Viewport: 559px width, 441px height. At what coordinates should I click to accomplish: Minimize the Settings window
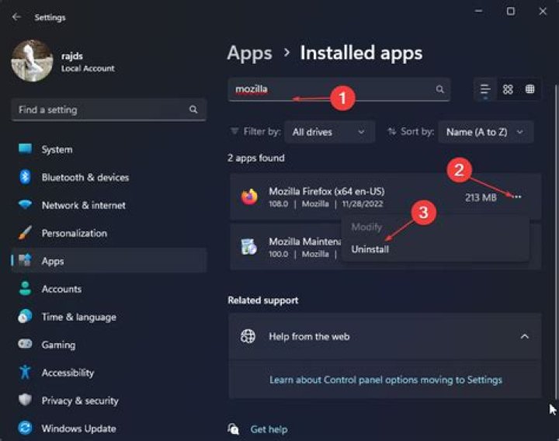coord(479,12)
